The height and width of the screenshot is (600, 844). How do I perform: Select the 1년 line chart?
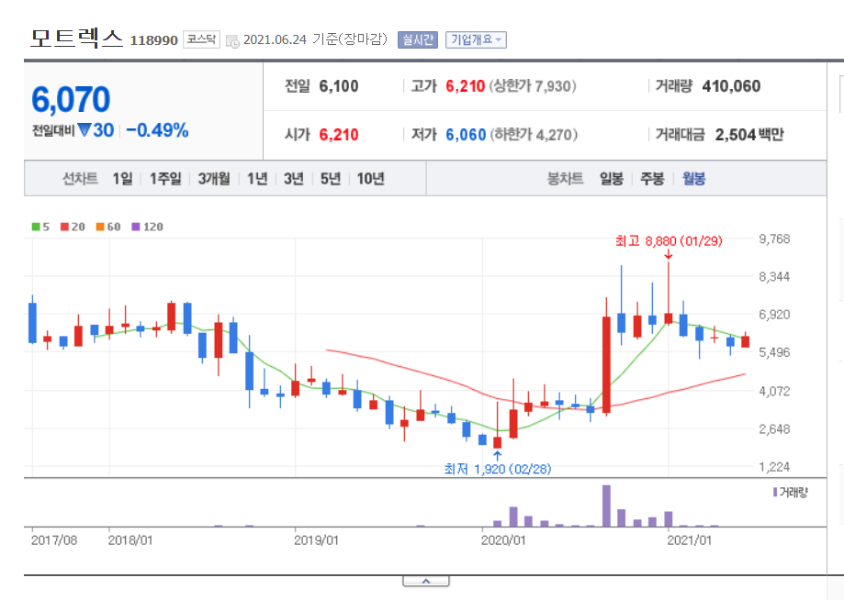coord(257,179)
